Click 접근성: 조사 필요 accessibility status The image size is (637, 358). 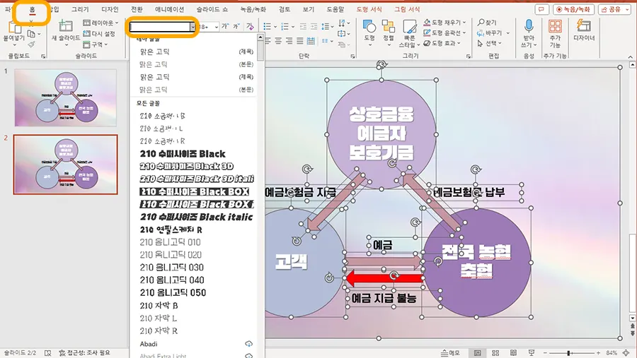click(x=84, y=353)
